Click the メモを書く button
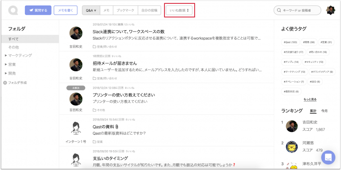Image resolution: width=341 pixels, height=170 pixels. click(65, 10)
